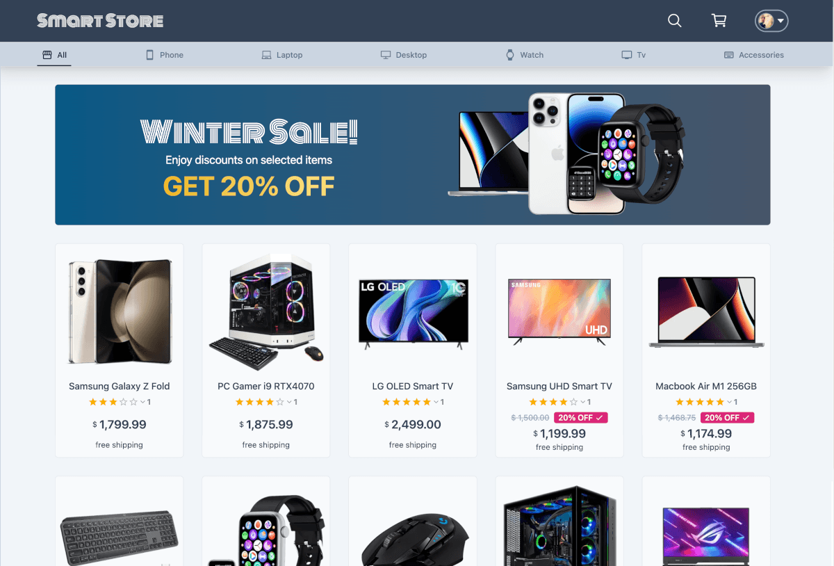This screenshot has width=834, height=566.
Task: Expand rating chevron under Samsung Galaxy Z Fold
Action: pyautogui.click(x=143, y=402)
